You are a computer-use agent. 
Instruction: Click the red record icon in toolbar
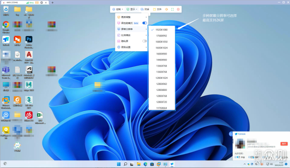(178, 9)
